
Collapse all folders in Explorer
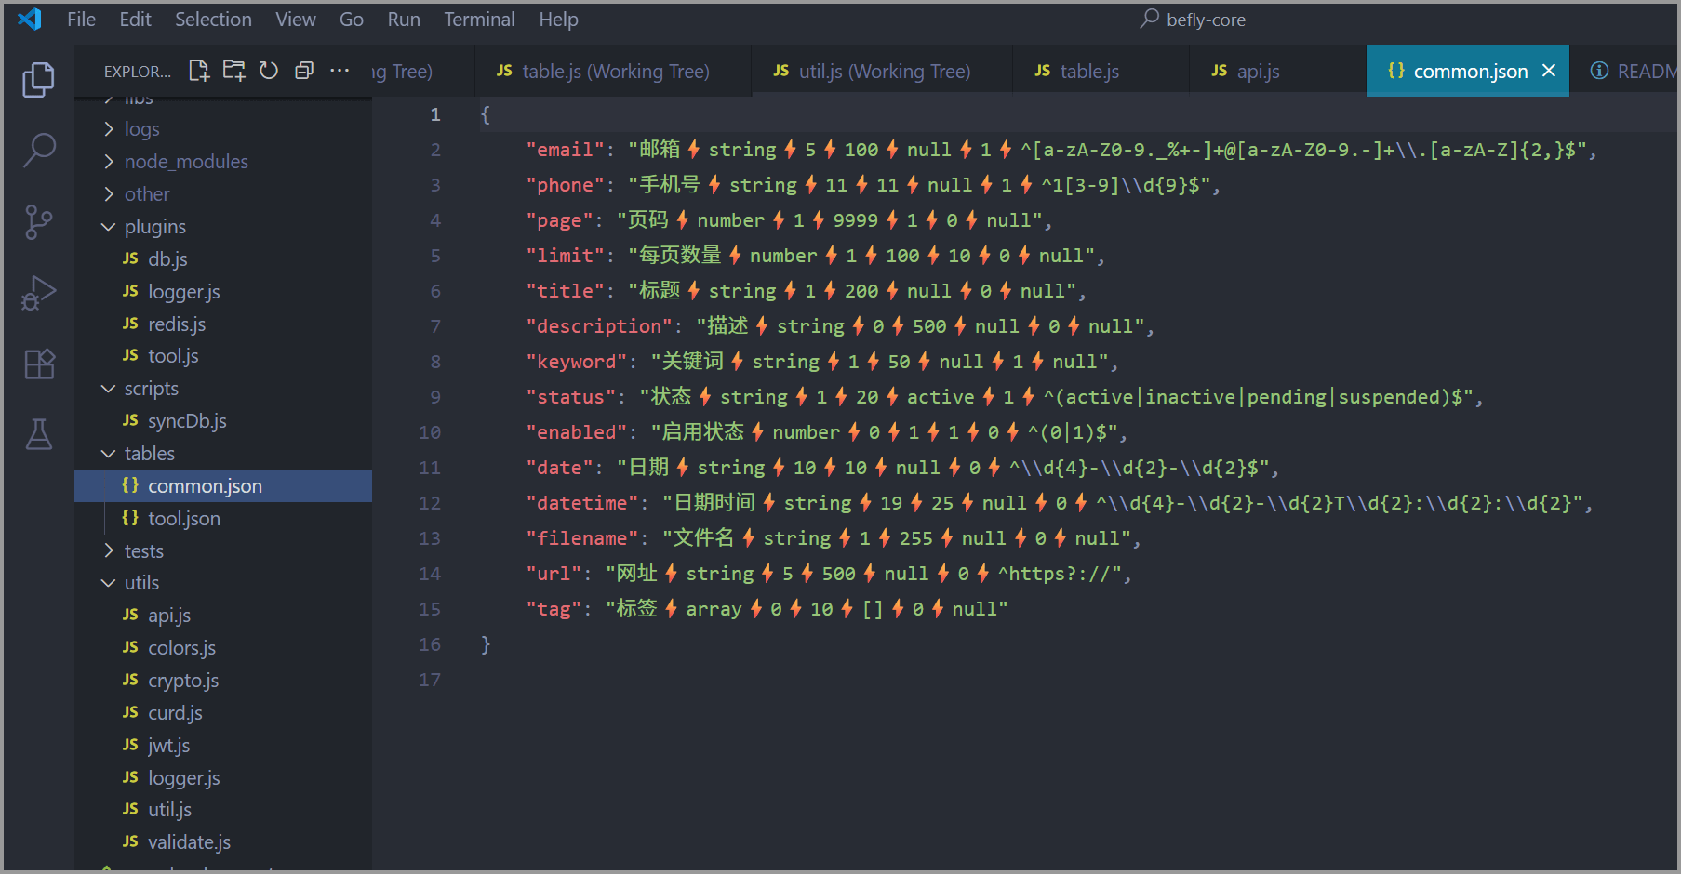[x=304, y=71]
